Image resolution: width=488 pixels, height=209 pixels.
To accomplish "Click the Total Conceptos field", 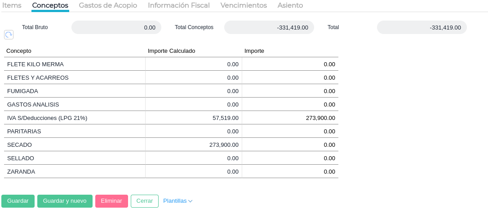I will click(269, 27).
